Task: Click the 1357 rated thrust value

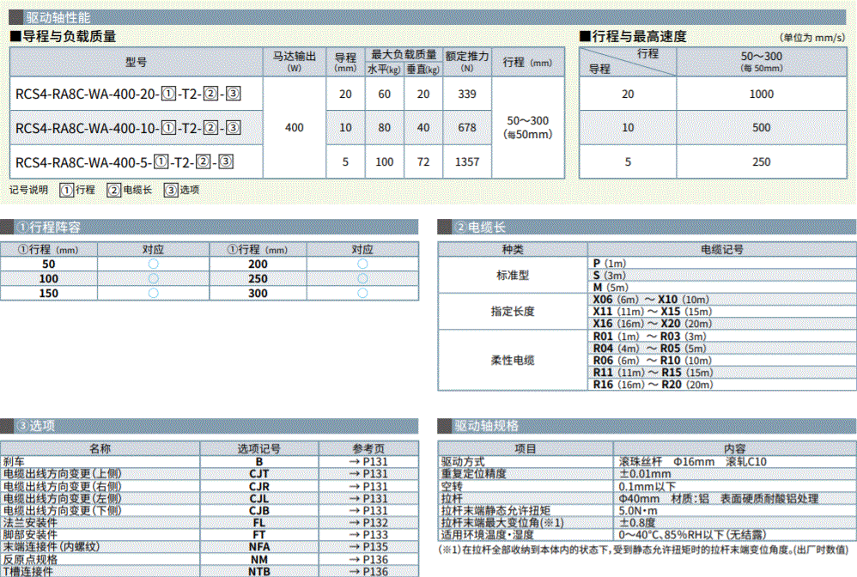Action: click(467, 161)
